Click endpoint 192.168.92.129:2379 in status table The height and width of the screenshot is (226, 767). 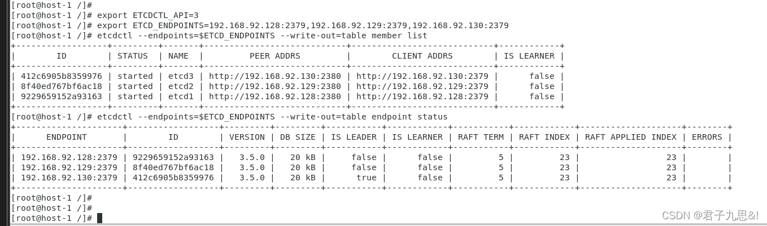pyautogui.click(x=69, y=167)
